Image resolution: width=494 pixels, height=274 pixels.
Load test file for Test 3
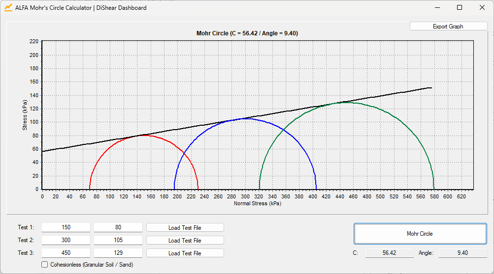click(185, 253)
